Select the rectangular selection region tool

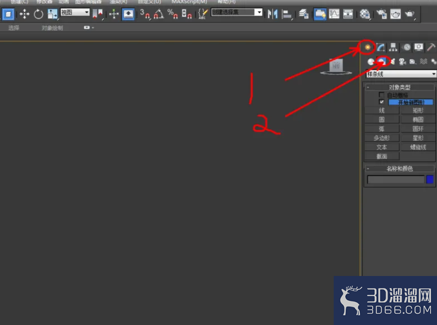tap(8, 14)
